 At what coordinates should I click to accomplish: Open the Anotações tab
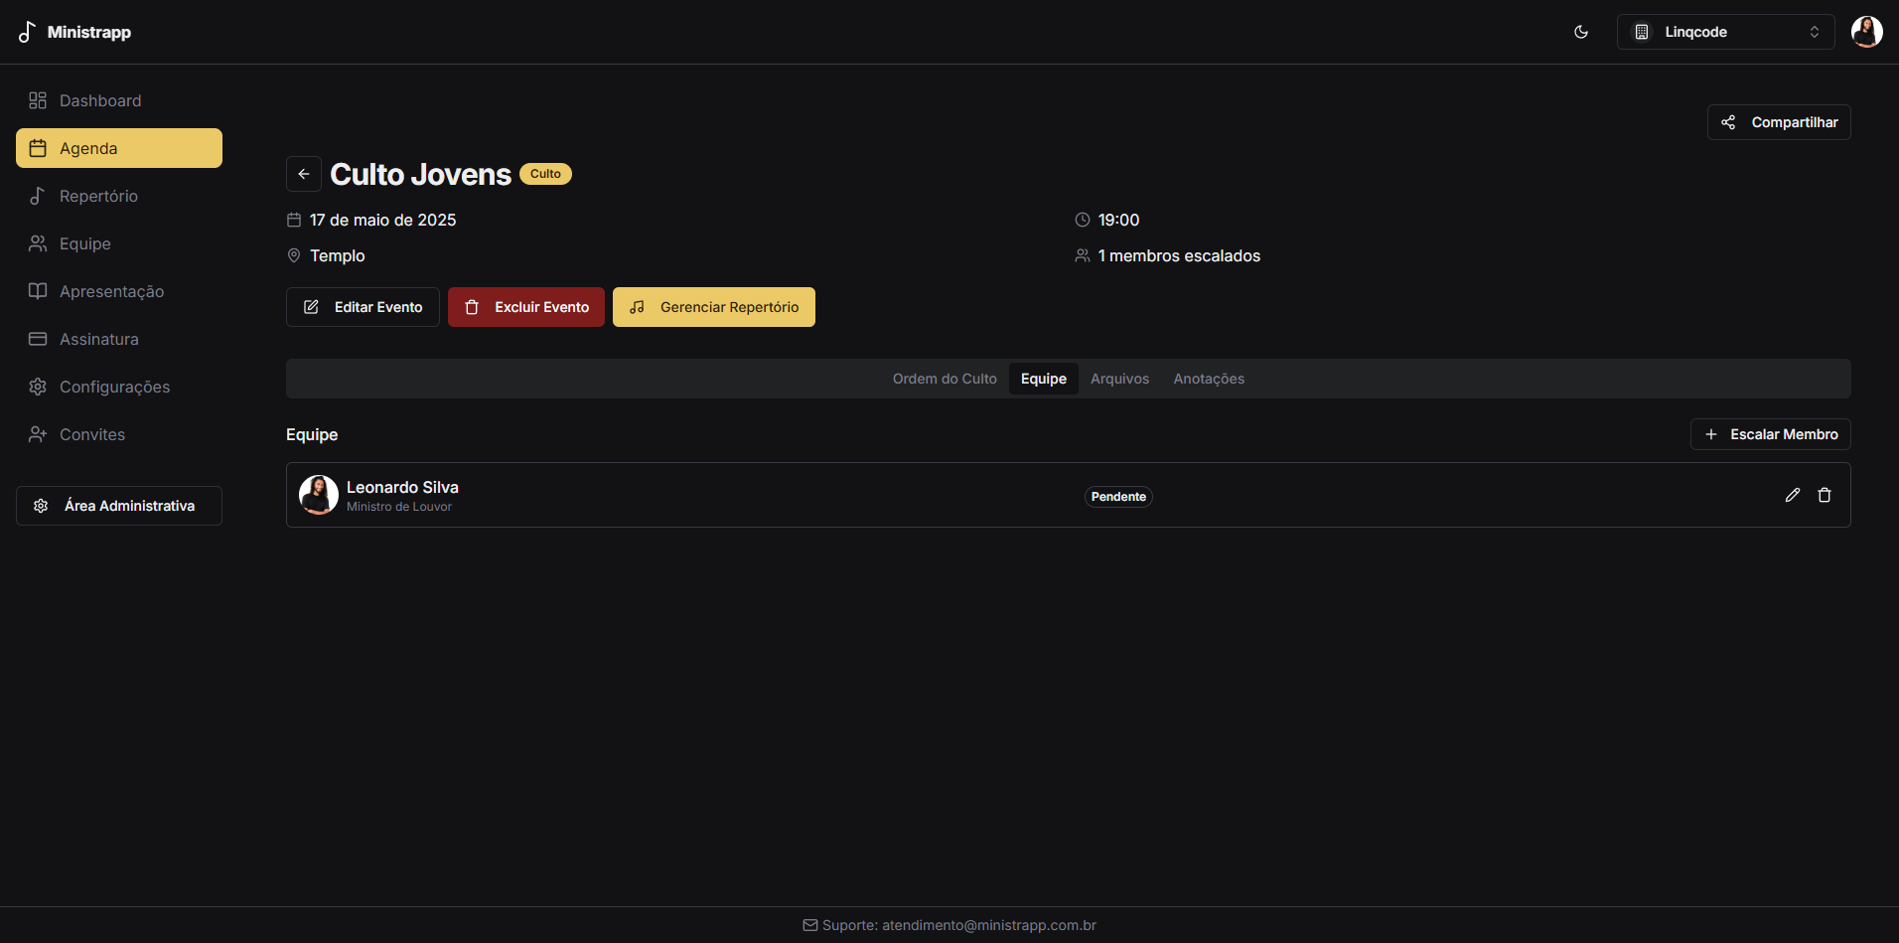1208,379
